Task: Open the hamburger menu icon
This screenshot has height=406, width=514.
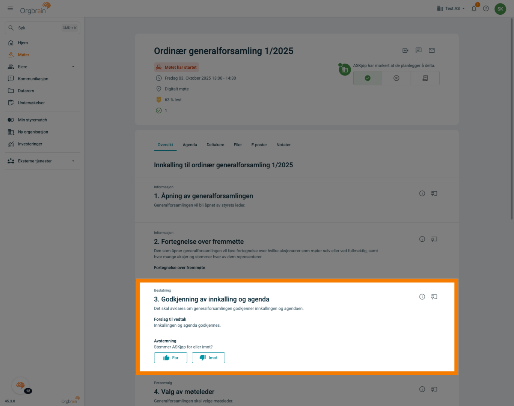Action: pos(10,8)
